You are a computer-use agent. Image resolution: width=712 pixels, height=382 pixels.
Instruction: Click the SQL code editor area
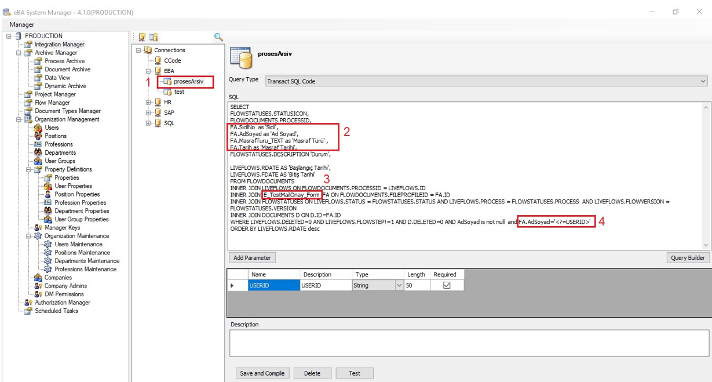(465, 176)
